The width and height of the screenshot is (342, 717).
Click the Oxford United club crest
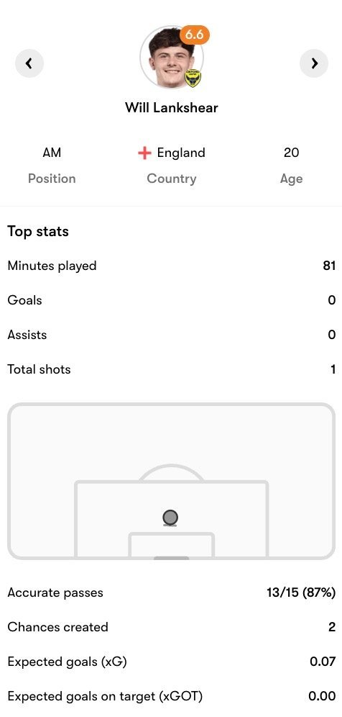[193, 78]
